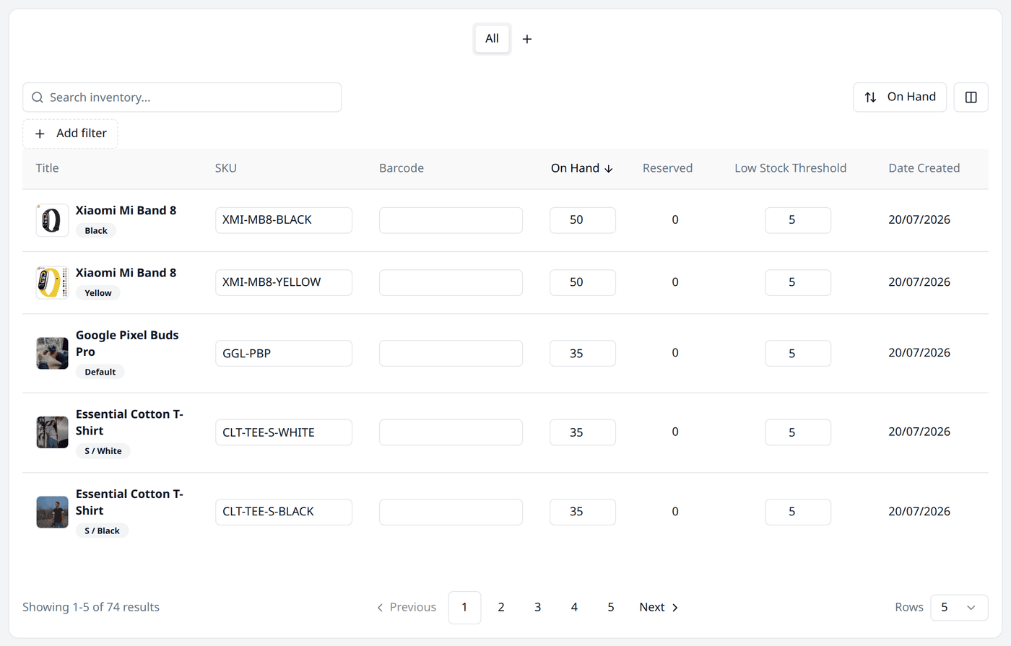Edit On Hand quantity for XMI-MB8-YELLOW
The image size is (1011, 646).
pos(583,282)
